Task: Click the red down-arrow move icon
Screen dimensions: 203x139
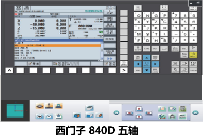Action: (139, 117)
